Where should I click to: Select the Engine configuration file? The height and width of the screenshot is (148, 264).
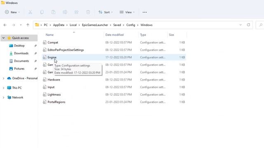52,58
